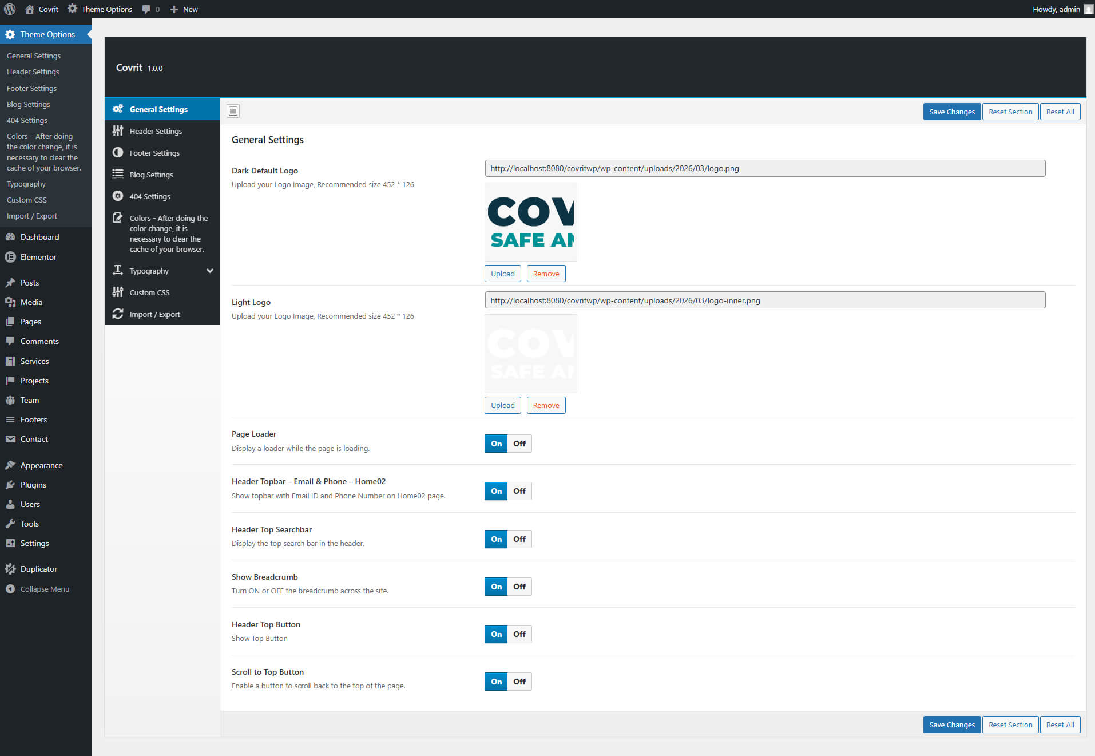The height and width of the screenshot is (756, 1095).
Task: Turn off the Page Loader
Action: (519, 444)
